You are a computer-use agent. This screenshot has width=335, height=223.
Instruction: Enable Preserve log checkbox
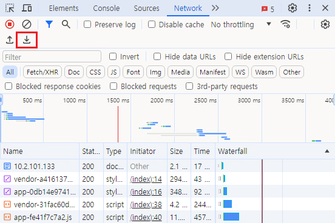tap(87, 24)
